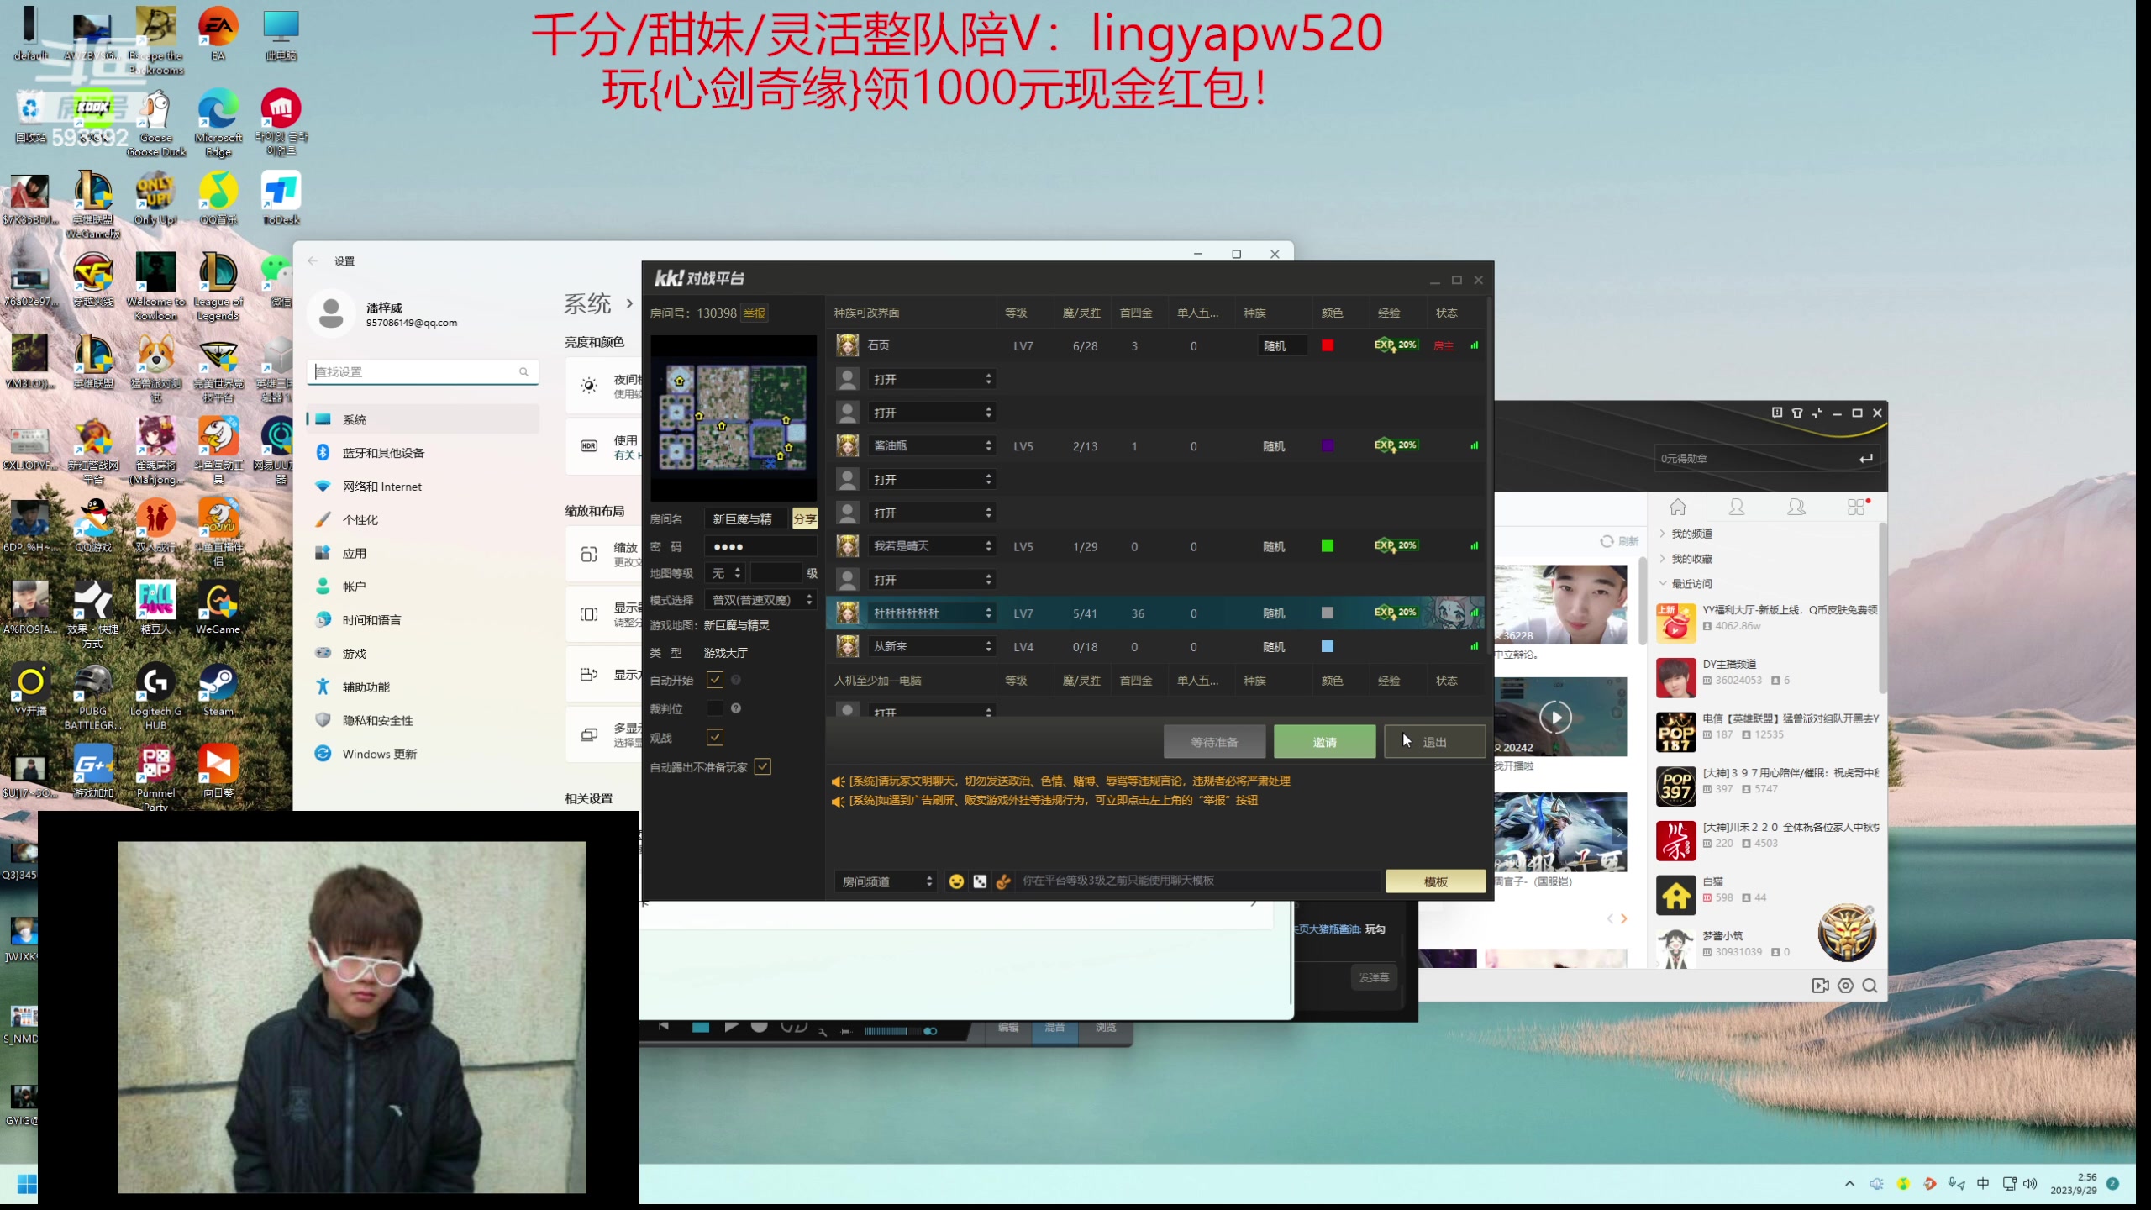The image size is (2151, 1210).
Task: Click the red color swatch of 石页
Action: pos(1328,345)
